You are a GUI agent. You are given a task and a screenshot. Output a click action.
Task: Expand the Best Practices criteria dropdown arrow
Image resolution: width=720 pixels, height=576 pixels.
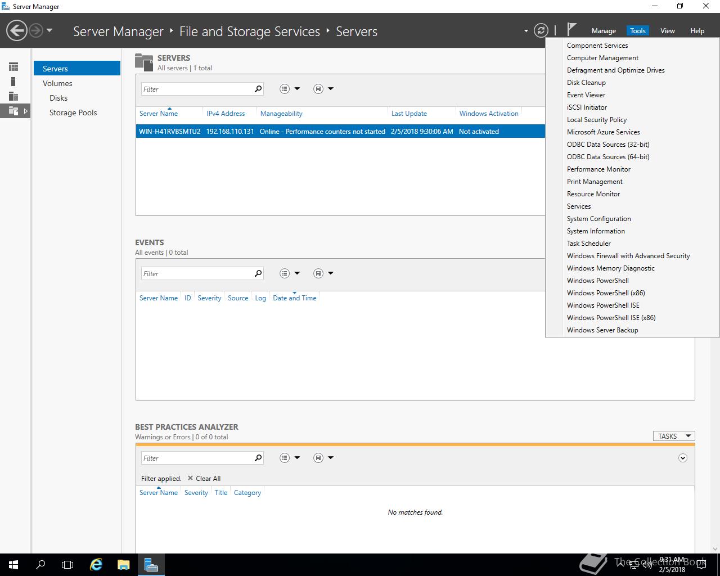point(298,458)
